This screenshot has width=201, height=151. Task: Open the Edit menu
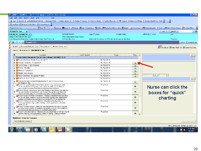tap(16, 18)
